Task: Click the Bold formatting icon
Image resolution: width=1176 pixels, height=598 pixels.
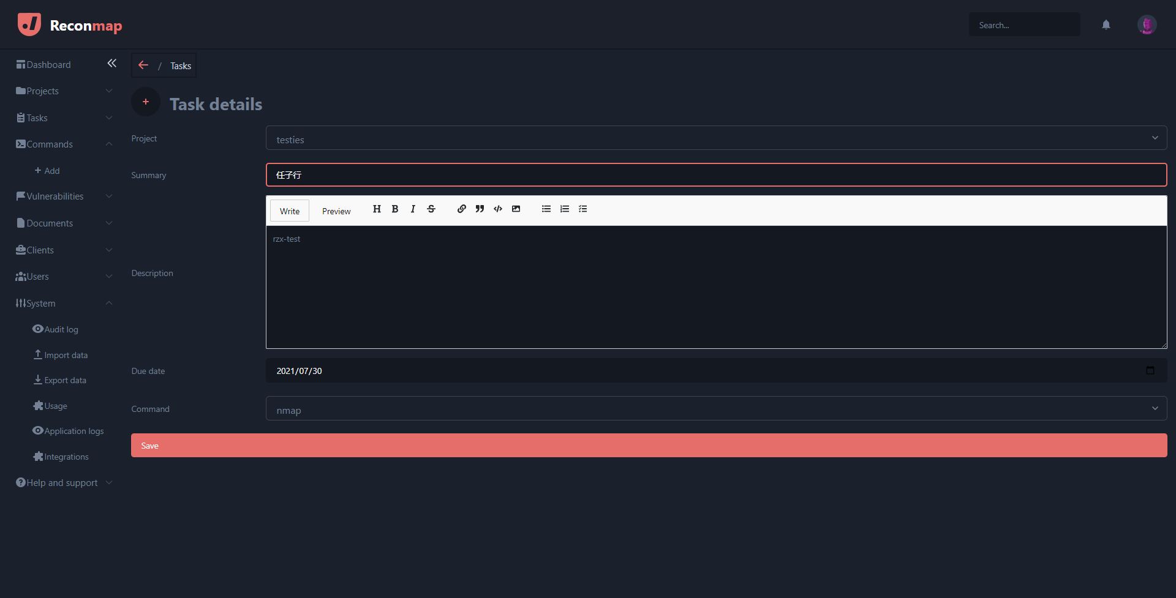Action: (395, 209)
